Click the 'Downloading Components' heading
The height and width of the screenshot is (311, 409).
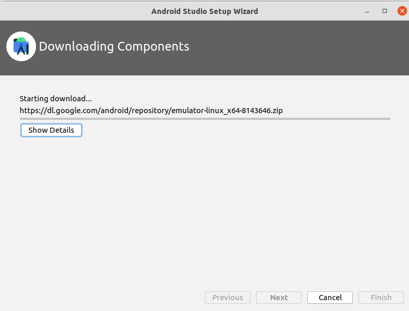(x=114, y=46)
